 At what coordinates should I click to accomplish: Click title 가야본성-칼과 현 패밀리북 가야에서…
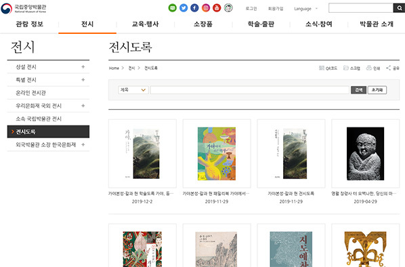(216, 193)
